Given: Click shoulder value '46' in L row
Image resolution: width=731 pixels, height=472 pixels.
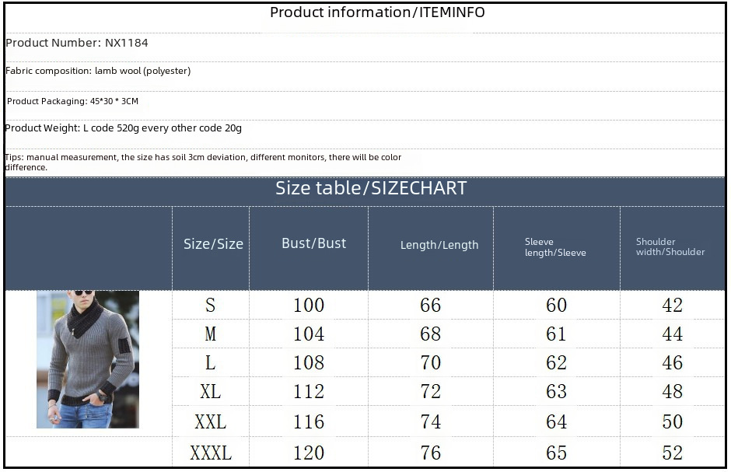Looking at the screenshot, I should point(672,363).
